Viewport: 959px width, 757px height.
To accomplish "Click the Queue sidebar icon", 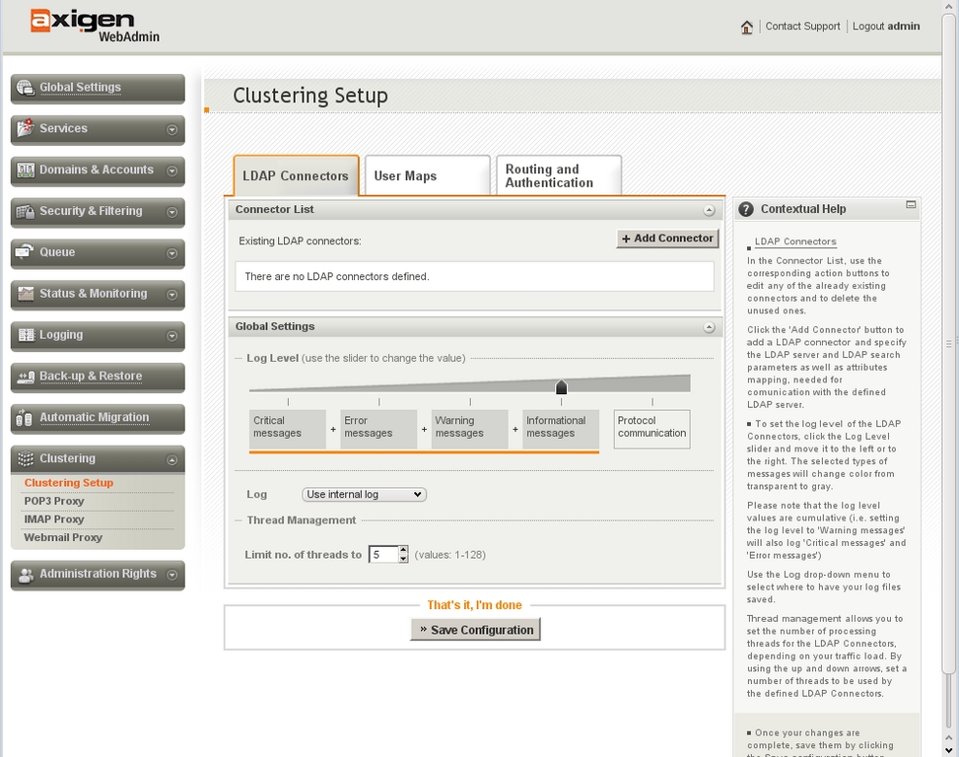I will point(25,252).
